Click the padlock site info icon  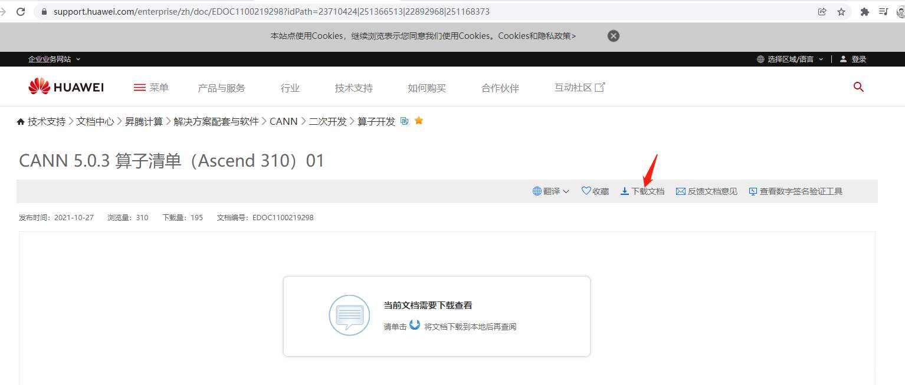coord(43,12)
